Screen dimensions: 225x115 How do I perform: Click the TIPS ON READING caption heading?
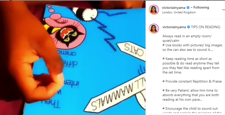(206, 27)
